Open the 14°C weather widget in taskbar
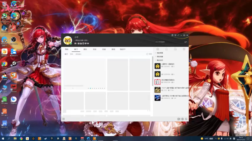This screenshot has height=141, width=252. (x=207, y=138)
